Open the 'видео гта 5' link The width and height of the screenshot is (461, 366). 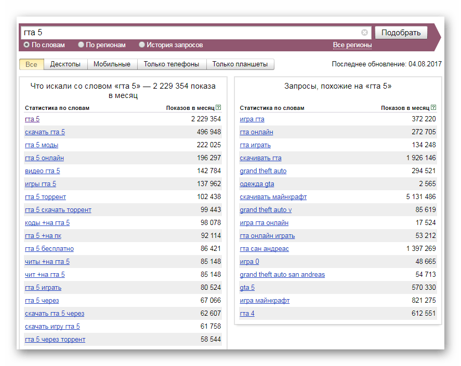tap(43, 171)
